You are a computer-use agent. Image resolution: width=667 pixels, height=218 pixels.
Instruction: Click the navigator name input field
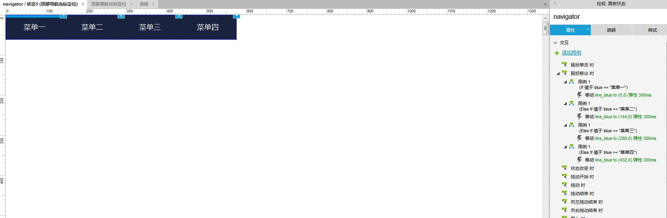pyautogui.click(x=608, y=17)
